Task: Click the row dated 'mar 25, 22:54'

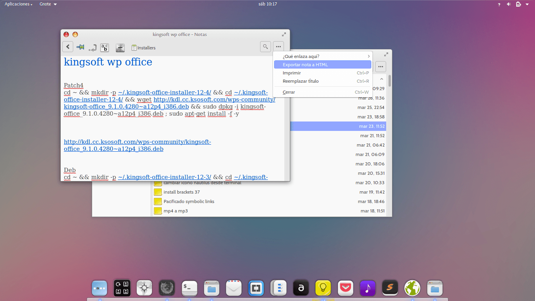Action: click(x=338, y=107)
